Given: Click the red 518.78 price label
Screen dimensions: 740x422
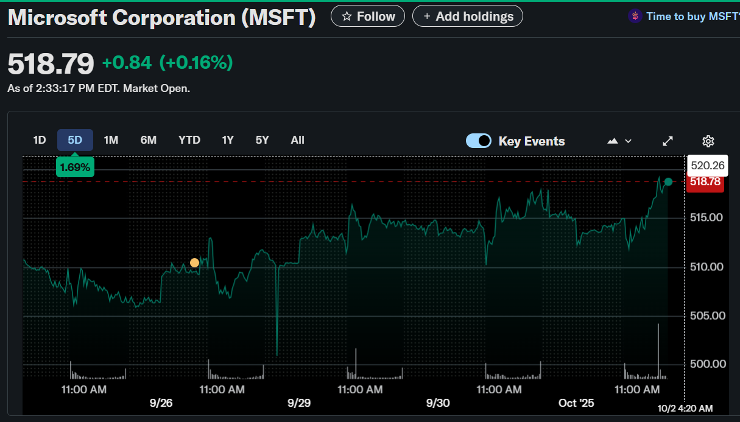Looking at the screenshot, I should point(705,182).
